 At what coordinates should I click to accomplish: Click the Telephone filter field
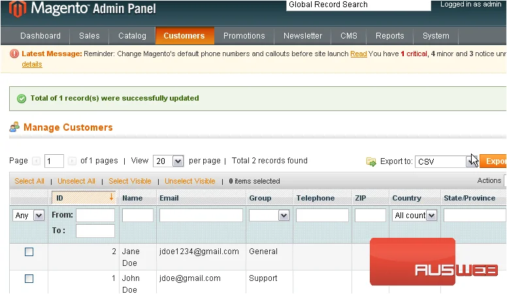pos(322,215)
